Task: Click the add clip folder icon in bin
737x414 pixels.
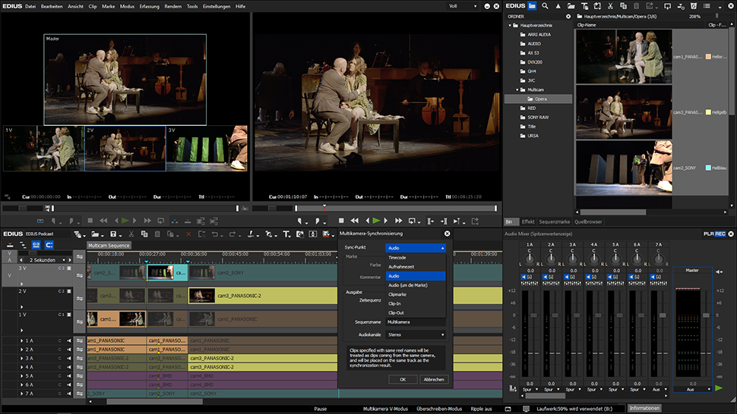Action: (x=571, y=6)
